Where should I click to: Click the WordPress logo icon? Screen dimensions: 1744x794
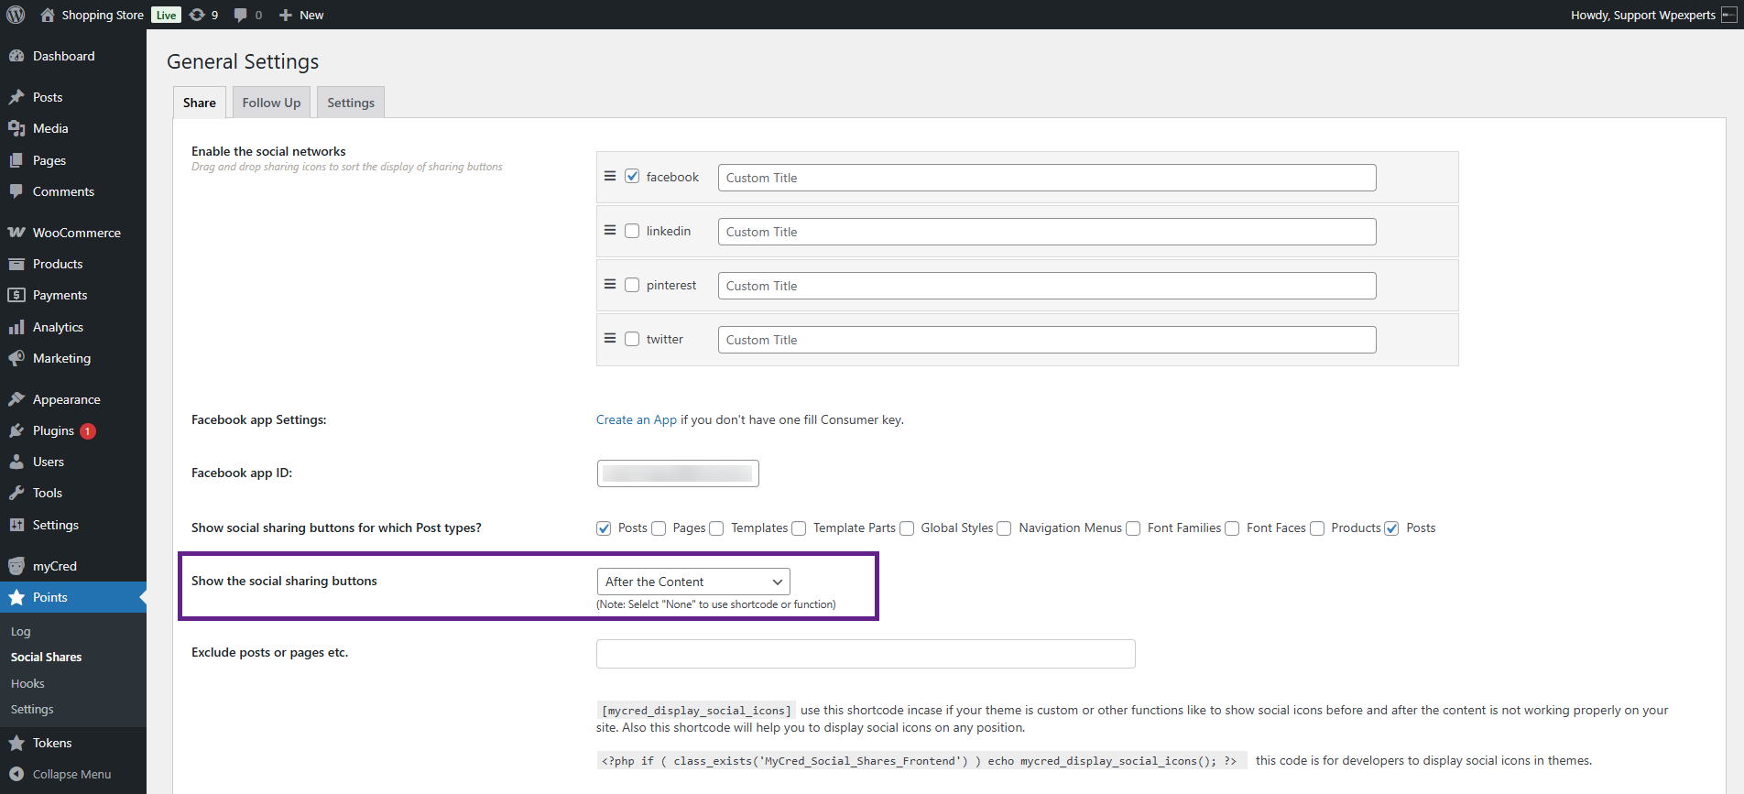point(16,15)
